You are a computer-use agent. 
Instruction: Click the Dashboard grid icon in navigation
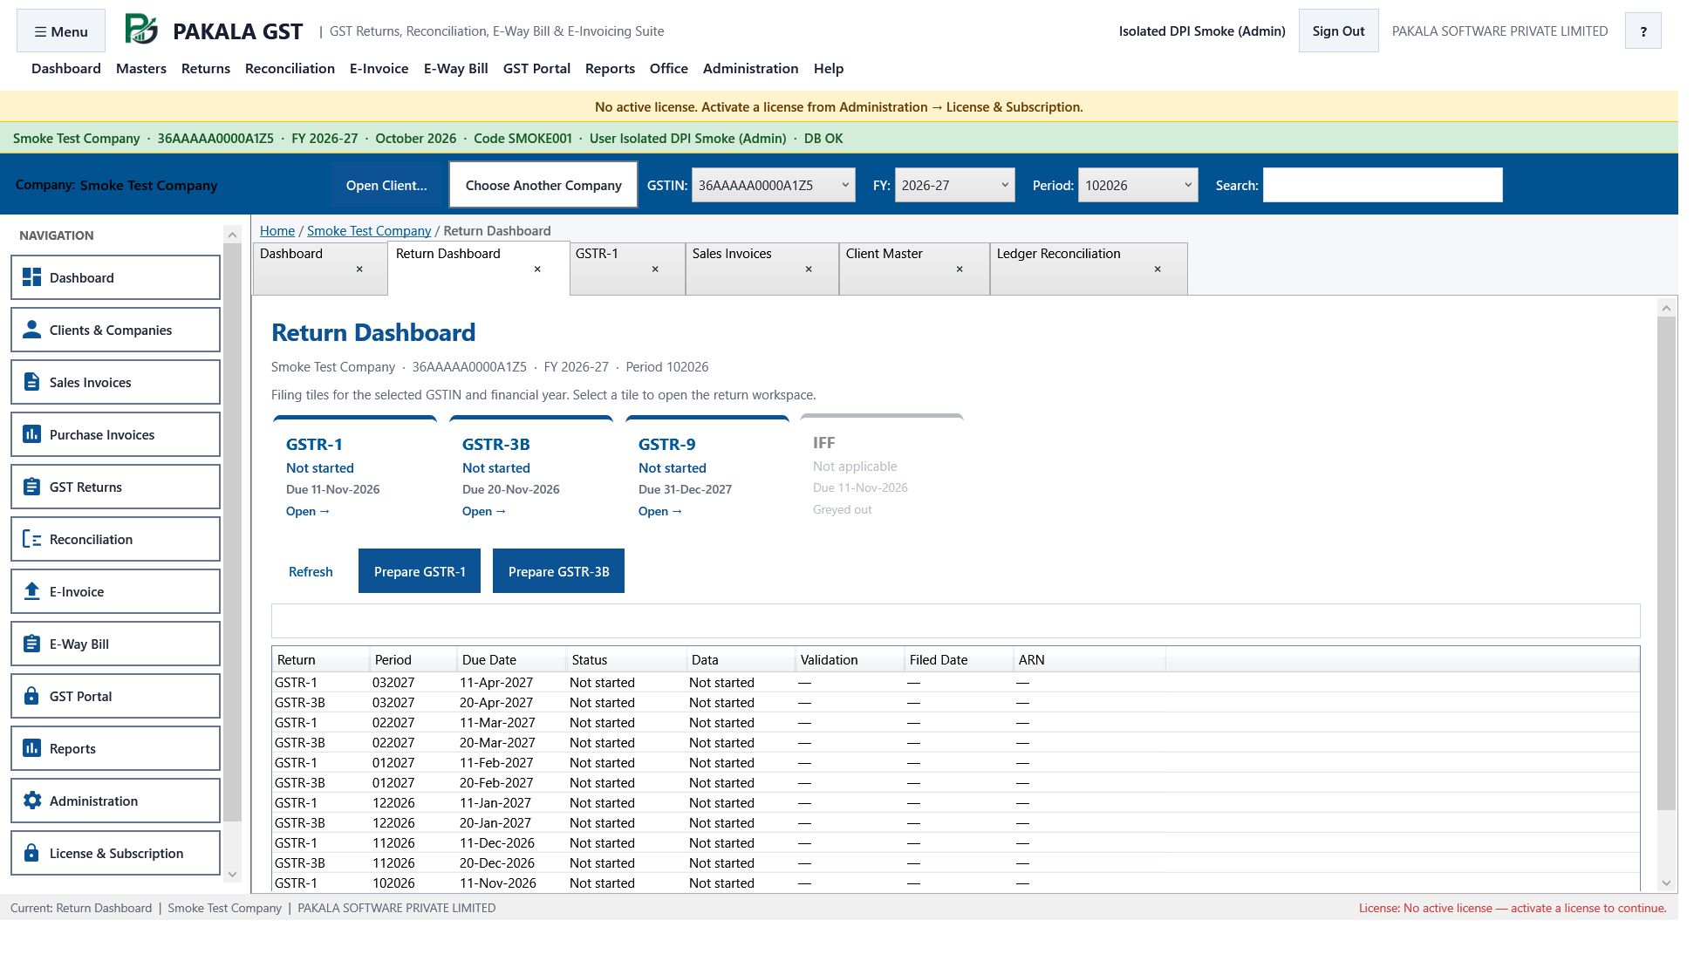(32, 277)
